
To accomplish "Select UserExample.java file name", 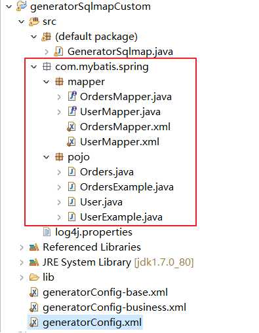I will [x=121, y=217].
